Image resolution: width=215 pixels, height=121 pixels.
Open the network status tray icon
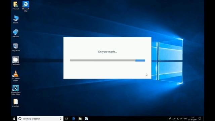[178, 119]
